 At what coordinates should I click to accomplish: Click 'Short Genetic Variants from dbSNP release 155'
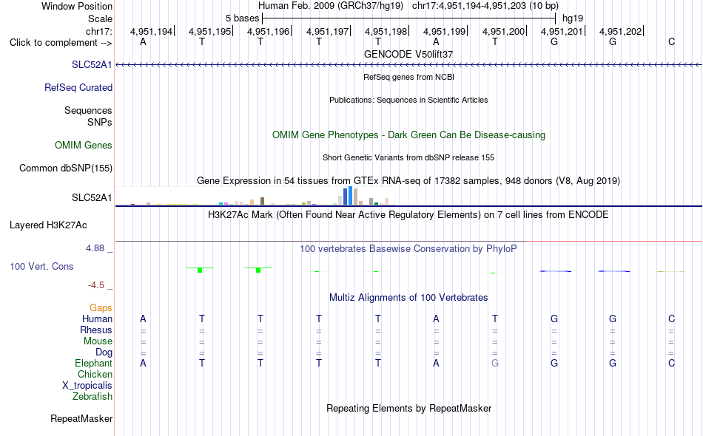pyautogui.click(x=408, y=157)
